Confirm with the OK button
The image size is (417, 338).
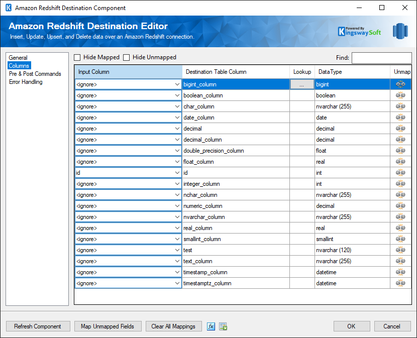[352, 326]
